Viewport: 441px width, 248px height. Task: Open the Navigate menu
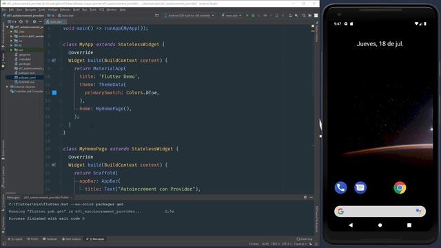click(x=30, y=10)
